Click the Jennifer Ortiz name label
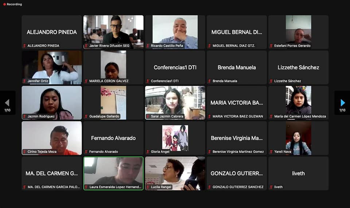The height and width of the screenshot is (208, 350). 38,81
